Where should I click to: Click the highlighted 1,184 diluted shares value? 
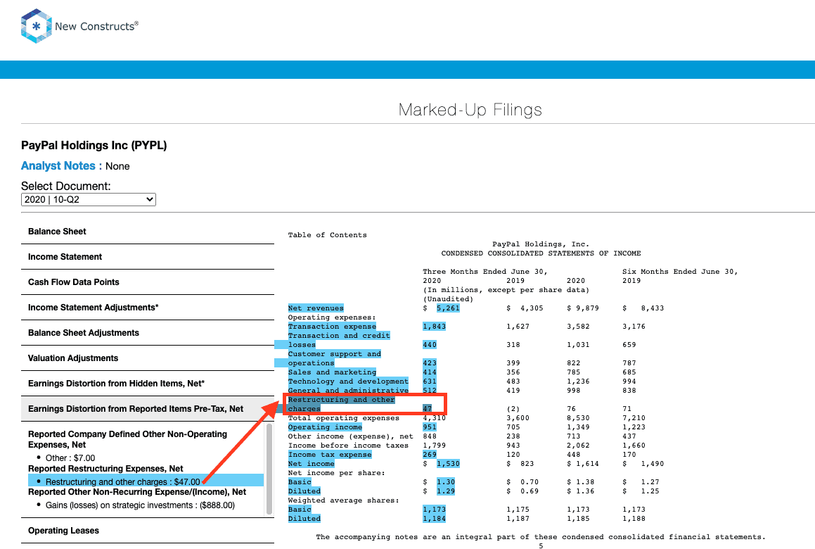click(x=434, y=519)
